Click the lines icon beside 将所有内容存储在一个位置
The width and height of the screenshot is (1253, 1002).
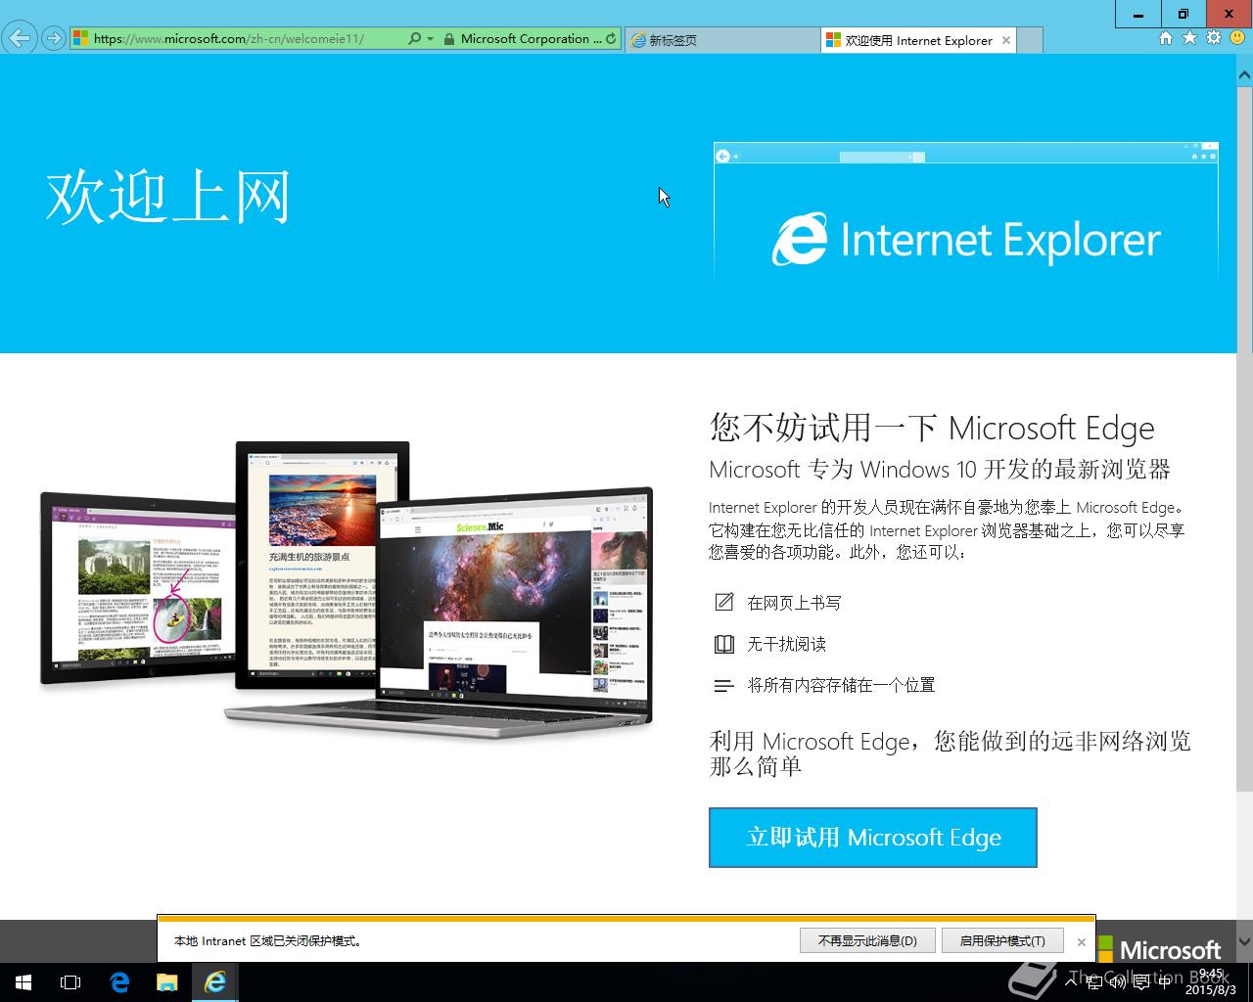723,686
